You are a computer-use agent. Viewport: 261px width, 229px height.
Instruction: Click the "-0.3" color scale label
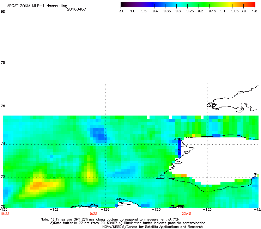(x=177, y=11)
